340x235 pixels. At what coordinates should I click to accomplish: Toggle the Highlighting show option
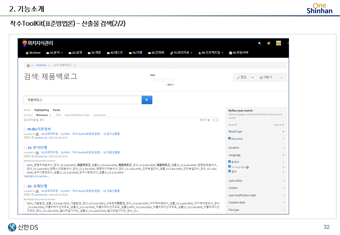42,110
